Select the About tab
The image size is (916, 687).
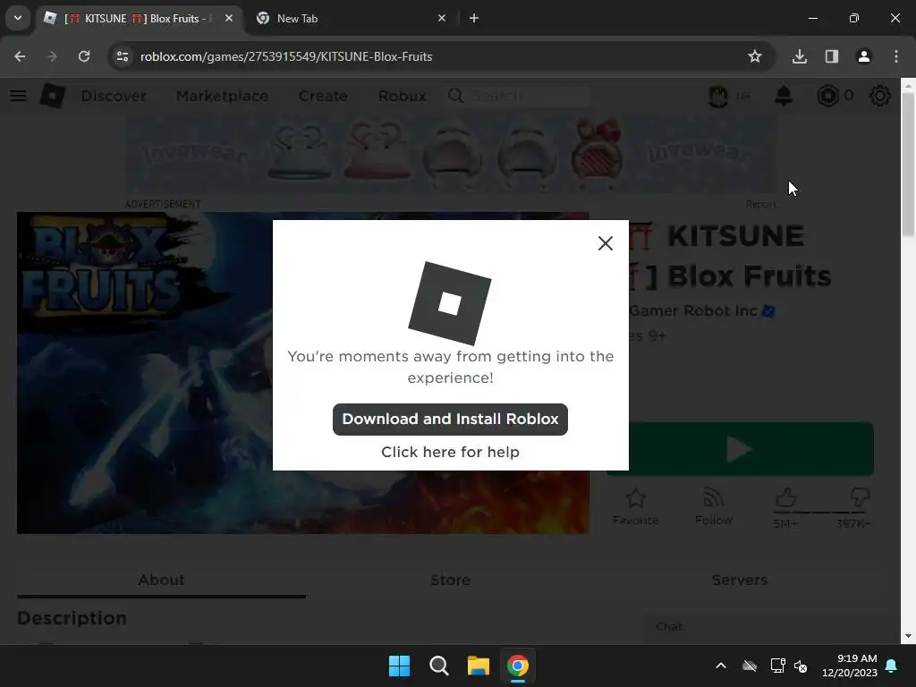tap(161, 580)
